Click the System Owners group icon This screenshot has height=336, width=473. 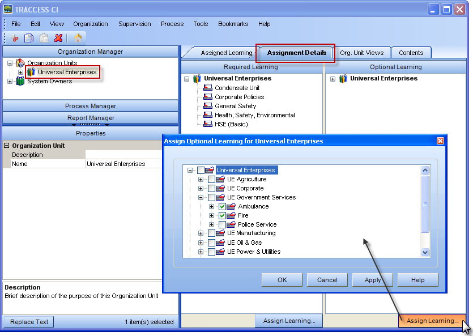pyautogui.click(x=20, y=81)
